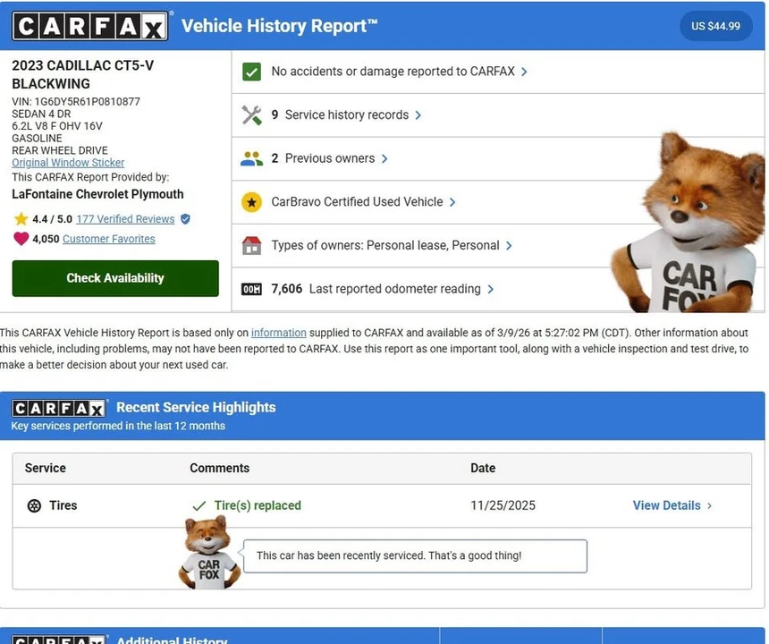Click the people previous owners icon
The image size is (769, 644).
[251, 158]
